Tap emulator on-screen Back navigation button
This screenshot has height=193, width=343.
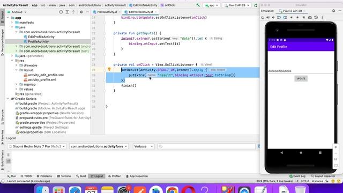[x=281, y=152]
